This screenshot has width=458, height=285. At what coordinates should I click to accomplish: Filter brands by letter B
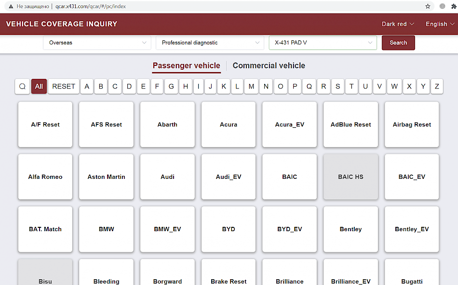click(x=101, y=87)
